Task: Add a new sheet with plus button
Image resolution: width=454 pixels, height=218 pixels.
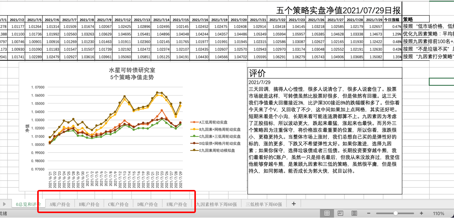Action: pyautogui.click(x=293, y=204)
